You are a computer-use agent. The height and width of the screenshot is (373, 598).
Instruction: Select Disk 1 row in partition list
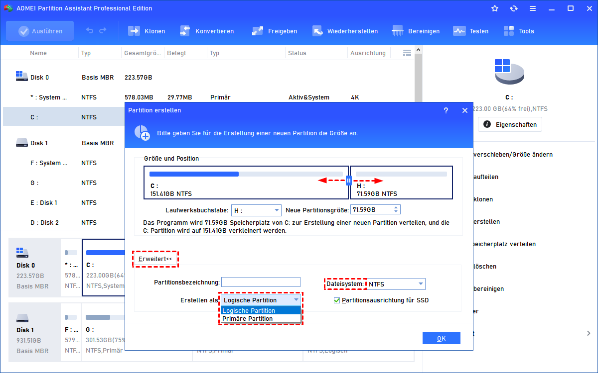64,143
